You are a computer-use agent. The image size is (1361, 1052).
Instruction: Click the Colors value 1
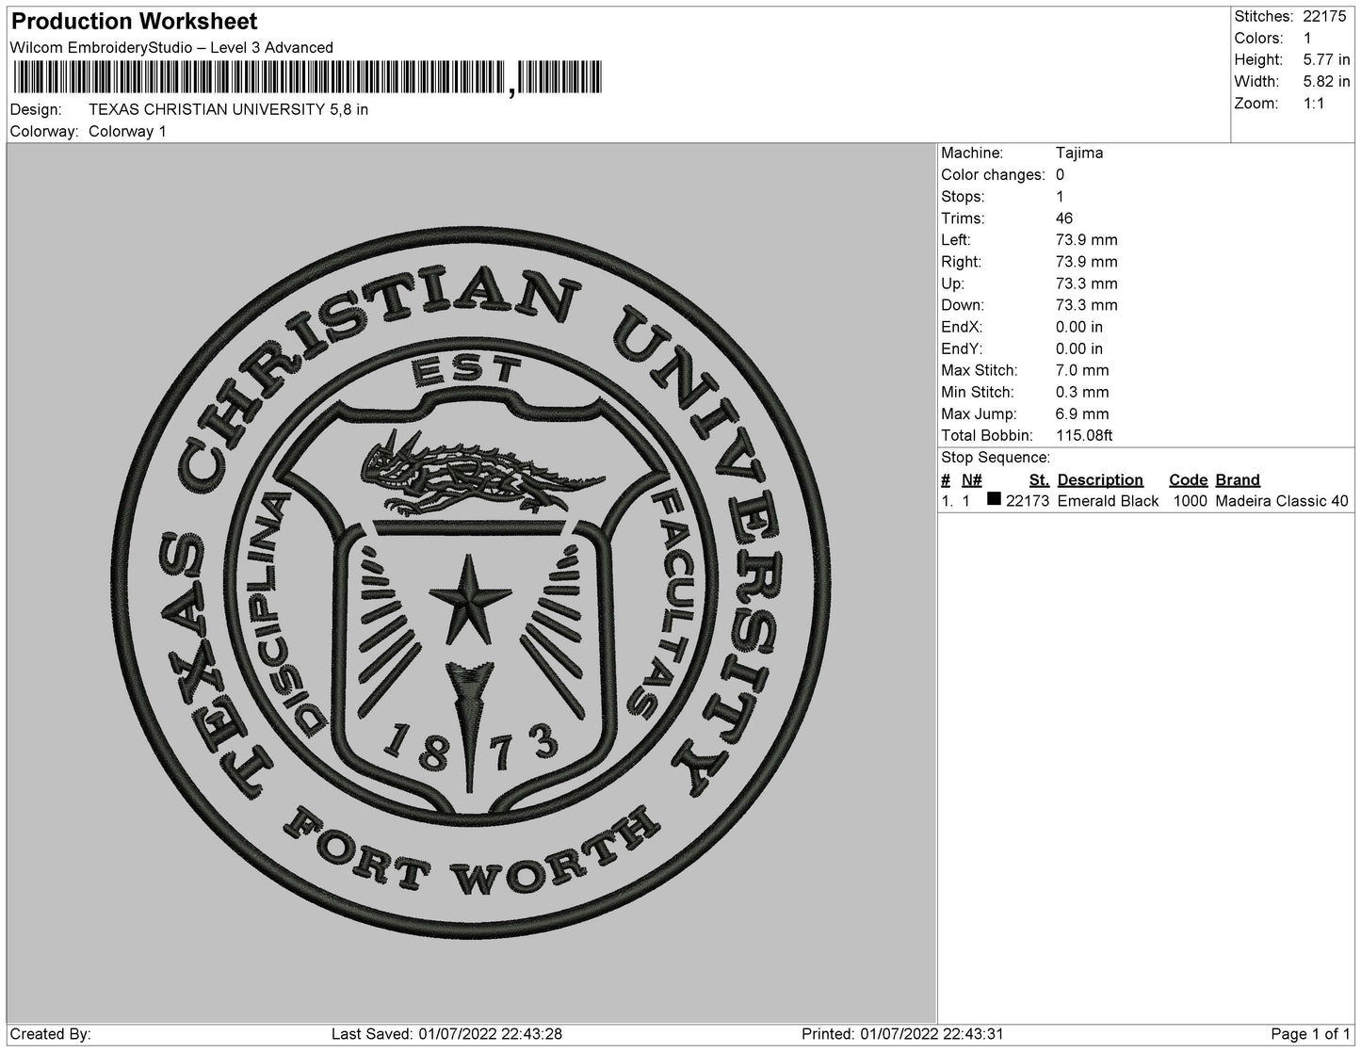[x=1307, y=39]
